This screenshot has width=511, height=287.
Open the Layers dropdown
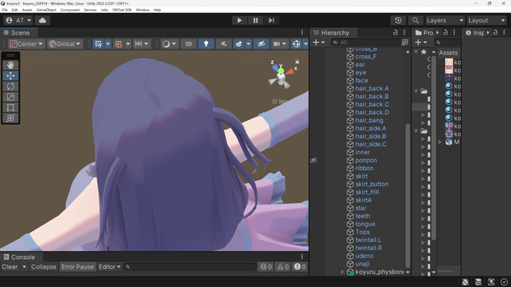pyautogui.click(x=444, y=20)
